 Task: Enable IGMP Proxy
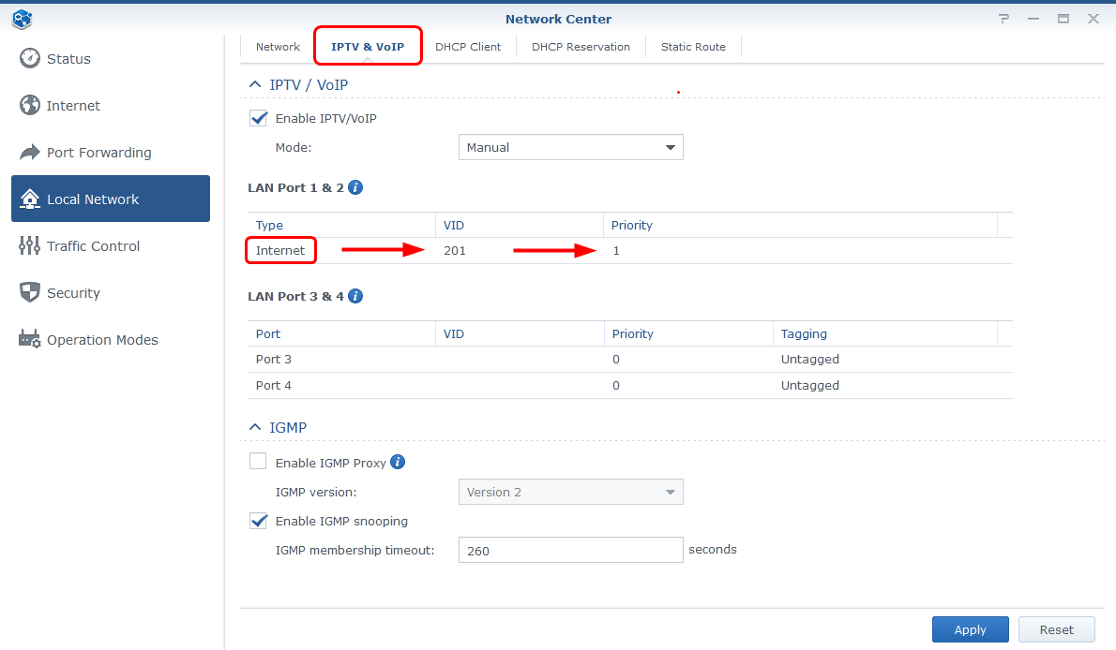(x=258, y=461)
